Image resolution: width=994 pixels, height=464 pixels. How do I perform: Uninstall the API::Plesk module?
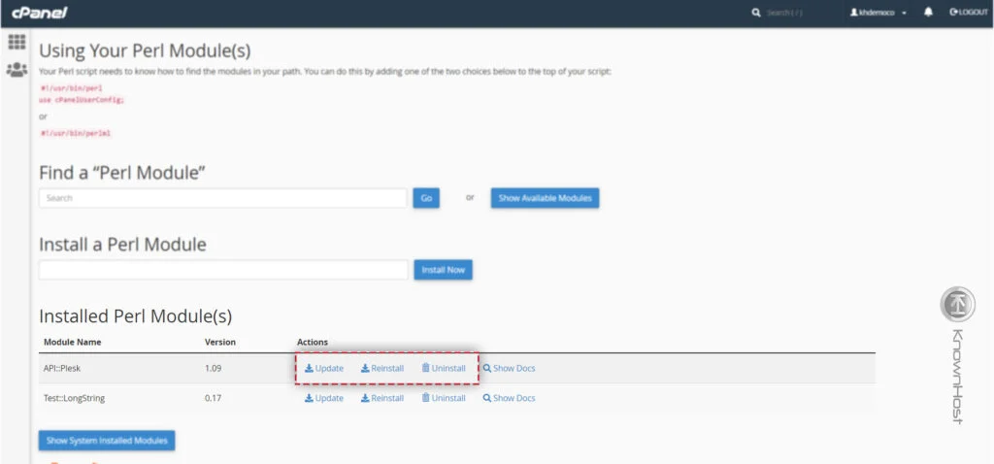click(444, 368)
